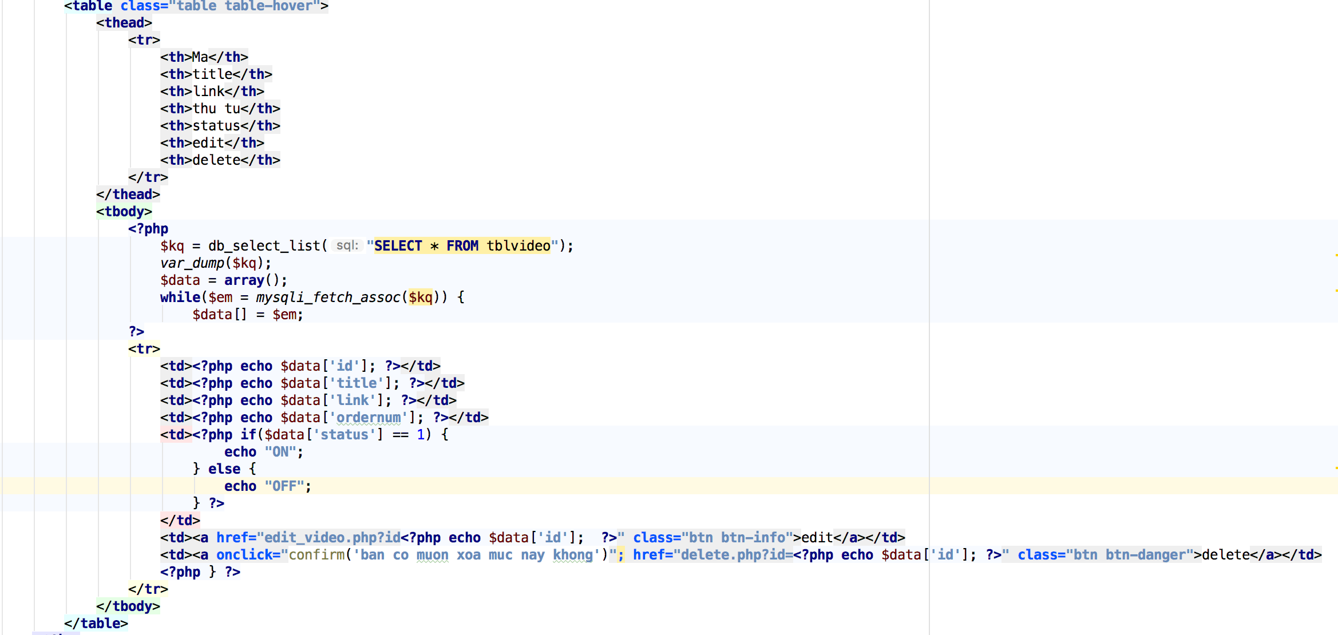Click the underlined word 'khong' in confirm
The width and height of the screenshot is (1338, 635).
(572, 554)
